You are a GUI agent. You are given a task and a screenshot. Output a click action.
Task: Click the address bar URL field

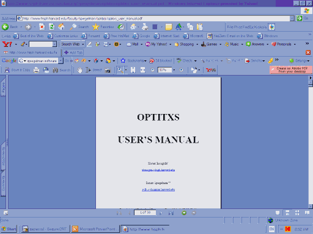pos(153,18)
